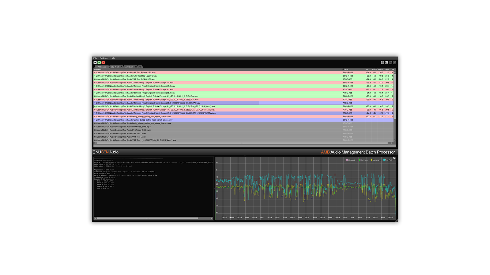490x275 pixels.
Task: Select VRT Test L.wav EBU-R-128 row
Action: click(243, 134)
